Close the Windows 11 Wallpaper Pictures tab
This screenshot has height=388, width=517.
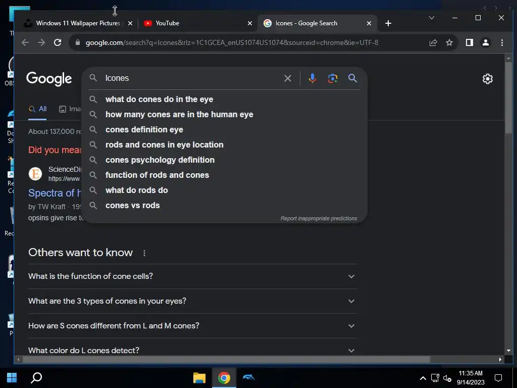(x=130, y=23)
